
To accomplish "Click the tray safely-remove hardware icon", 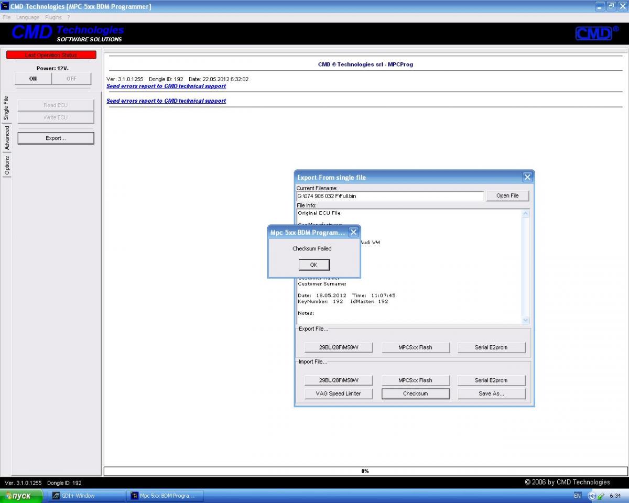I will pos(601,496).
